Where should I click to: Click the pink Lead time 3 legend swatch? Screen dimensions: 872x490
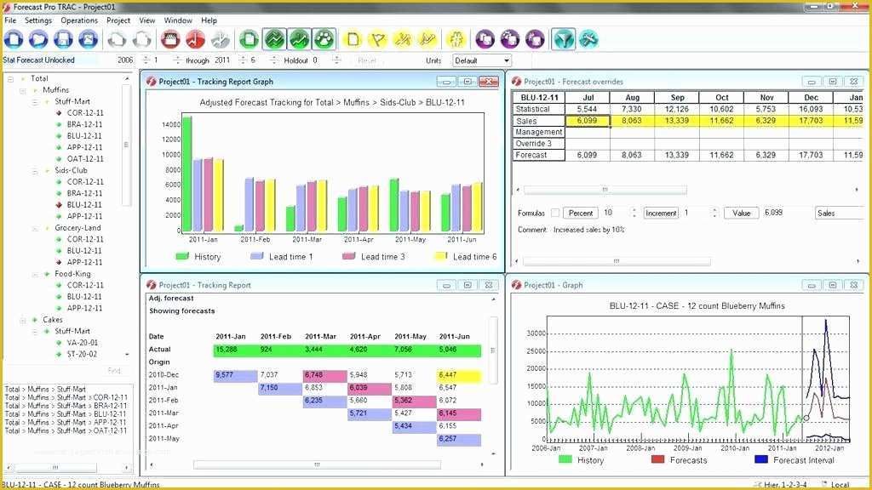click(x=348, y=256)
